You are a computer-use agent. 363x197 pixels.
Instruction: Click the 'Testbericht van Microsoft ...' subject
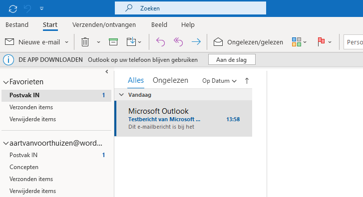tap(164, 119)
